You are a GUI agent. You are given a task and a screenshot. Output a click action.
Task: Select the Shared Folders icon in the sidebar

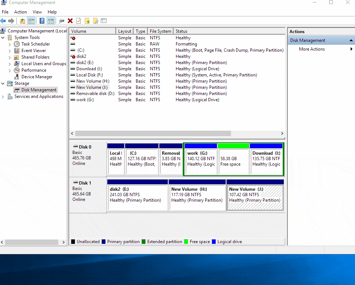(17, 57)
